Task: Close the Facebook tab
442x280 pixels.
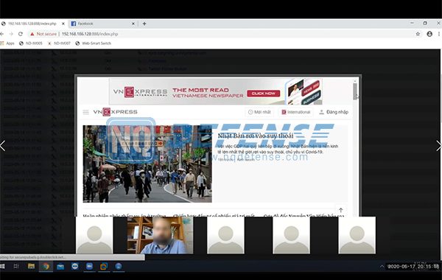Action: 133,24
